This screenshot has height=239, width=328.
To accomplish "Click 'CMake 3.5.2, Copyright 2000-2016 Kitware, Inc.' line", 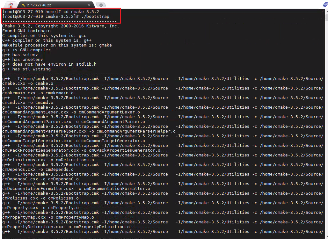I will (61, 26).
